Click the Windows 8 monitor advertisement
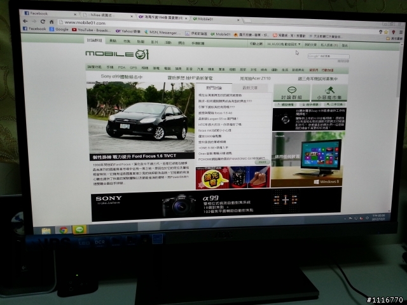This screenshot has width=407, height=305. pos(308,159)
